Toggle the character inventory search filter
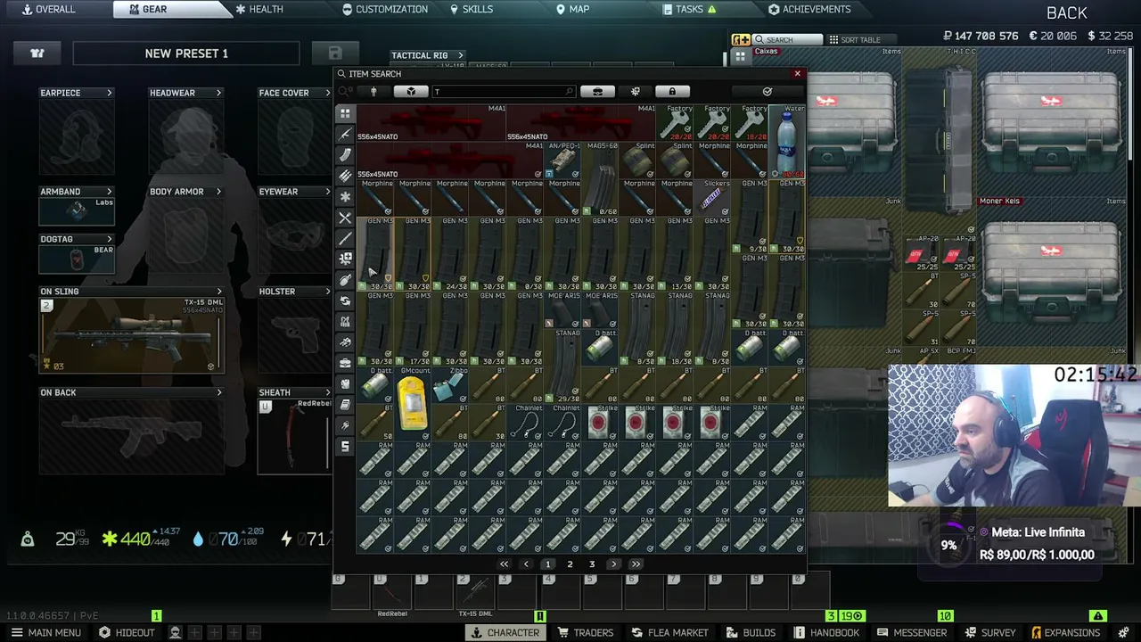This screenshot has width=1141, height=642. coord(373,92)
